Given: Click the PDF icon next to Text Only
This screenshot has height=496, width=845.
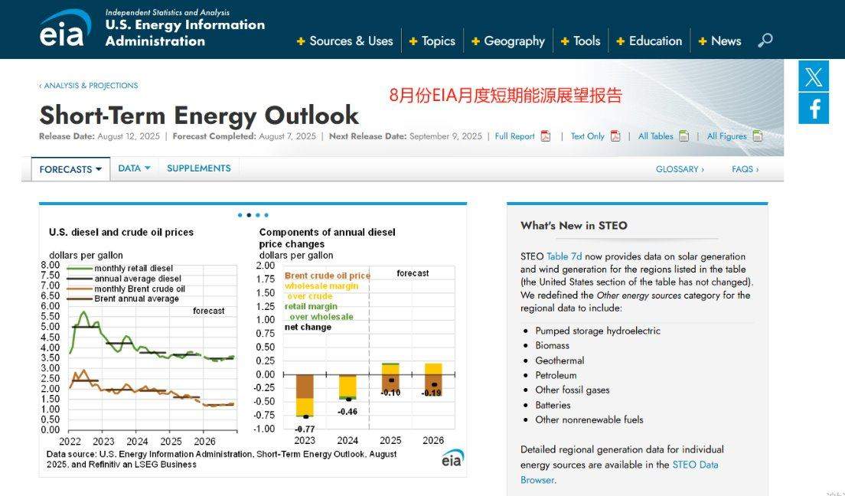Looking at the screenshot, I should point(615,136).
